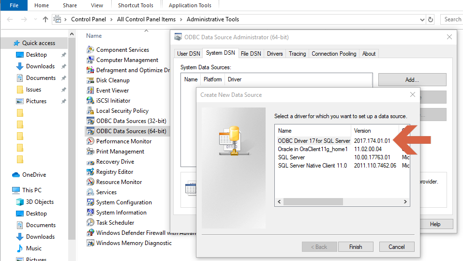Open the File ribbon menu
This screenshot has width=463, height=261.
[x=14, y=5]
